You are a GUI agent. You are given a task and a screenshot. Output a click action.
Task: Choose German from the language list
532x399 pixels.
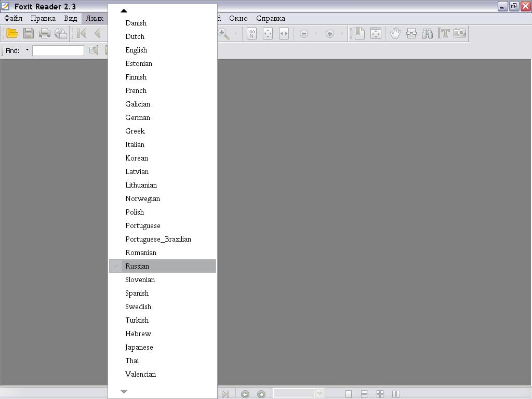(x=138, y=117)
